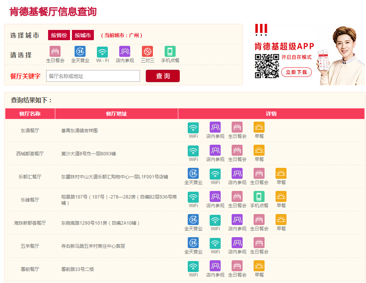
Task: Click 按城市 button
Action: click(x=83, y=35)
